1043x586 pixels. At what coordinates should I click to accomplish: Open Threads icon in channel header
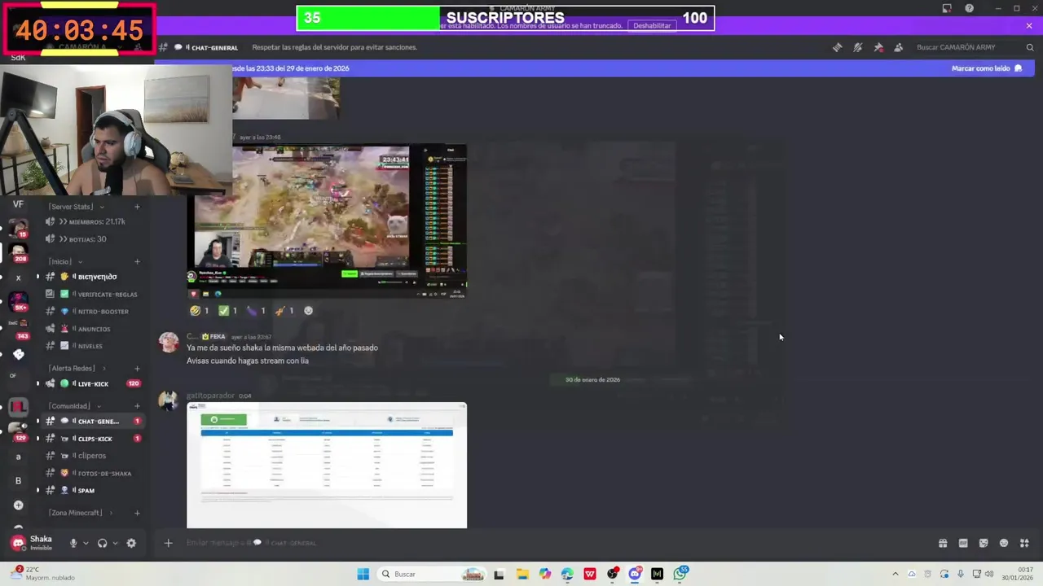tap(837, 47)
